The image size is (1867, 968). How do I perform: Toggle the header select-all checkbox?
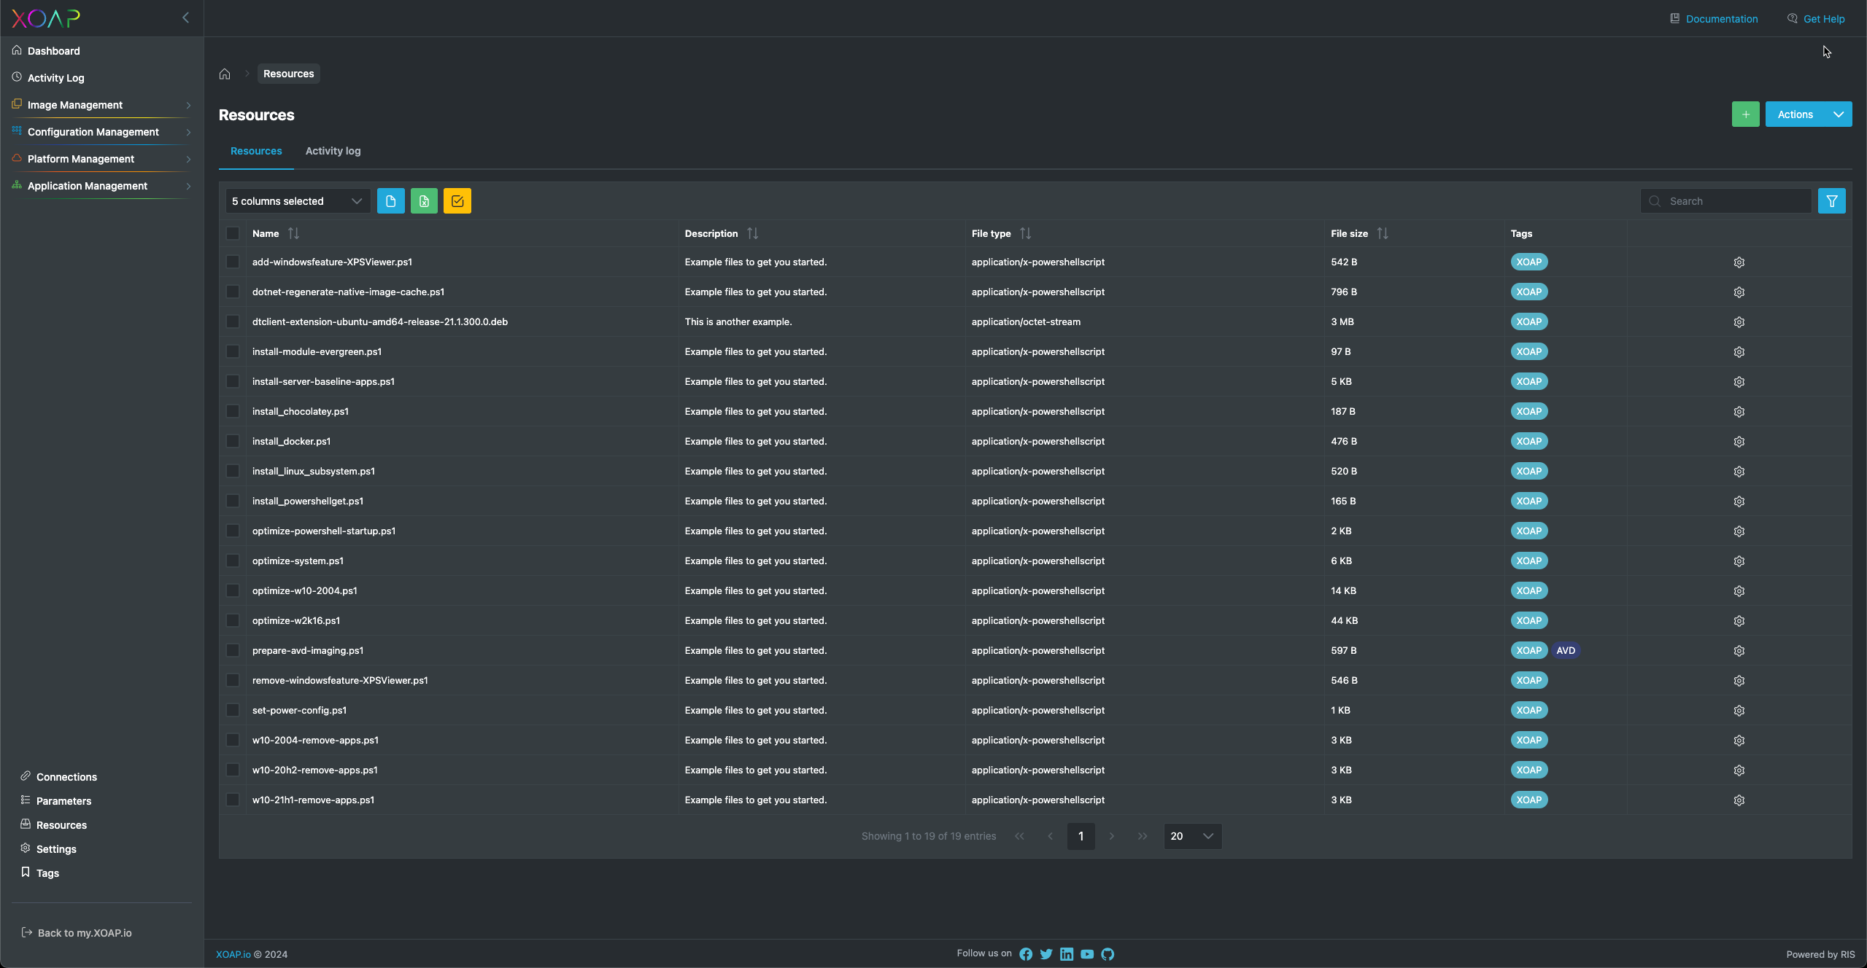coord(233,233)
